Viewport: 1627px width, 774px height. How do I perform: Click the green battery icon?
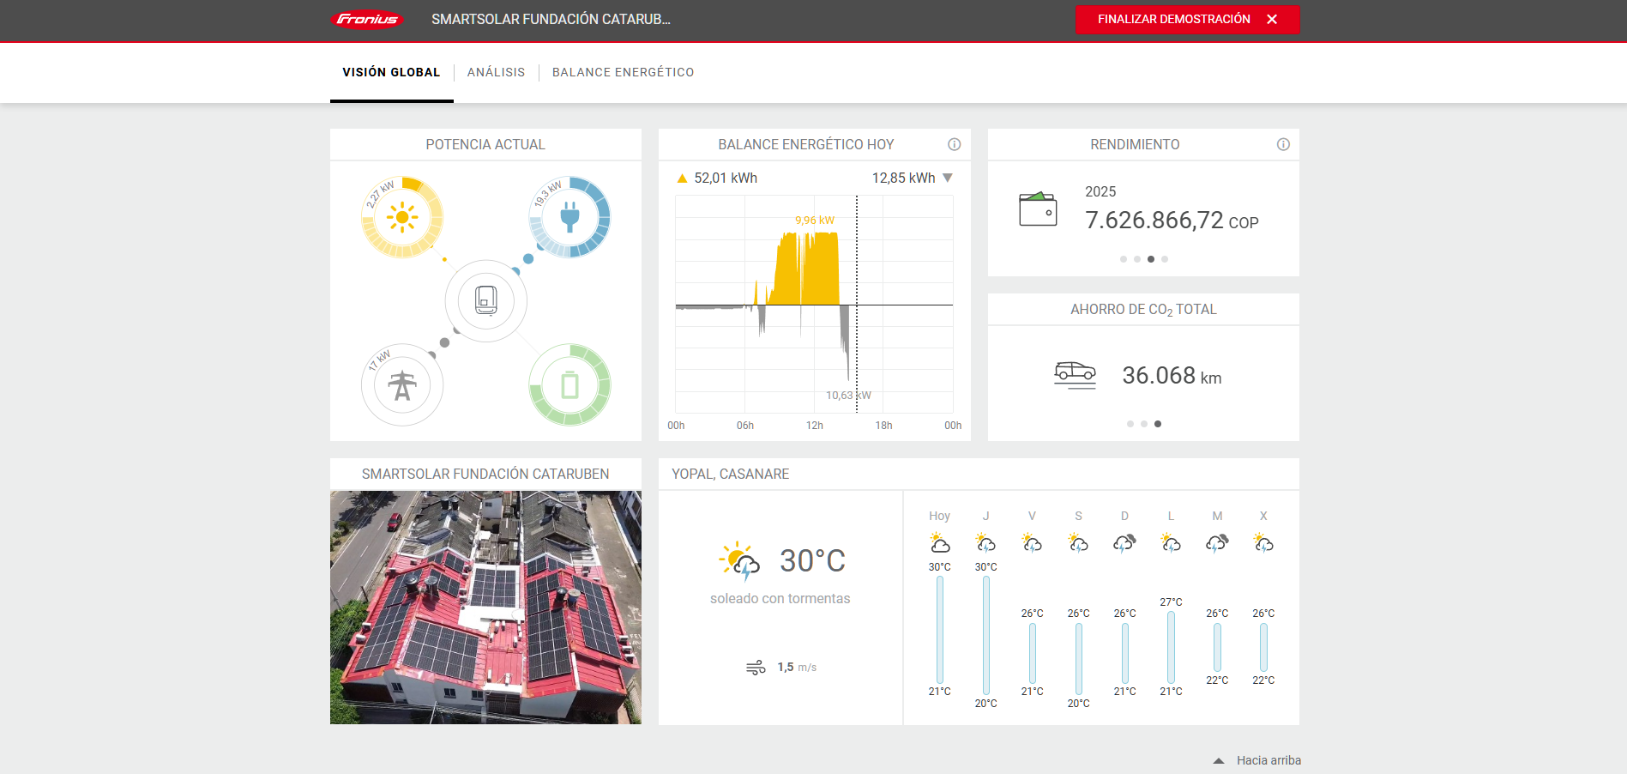click(x=569, y=385)
